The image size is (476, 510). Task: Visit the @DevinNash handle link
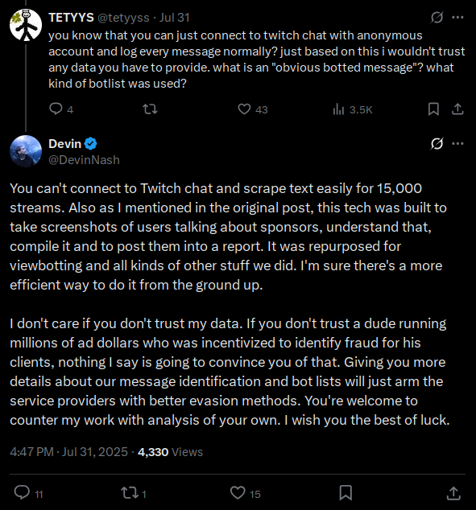coord(84,160)
